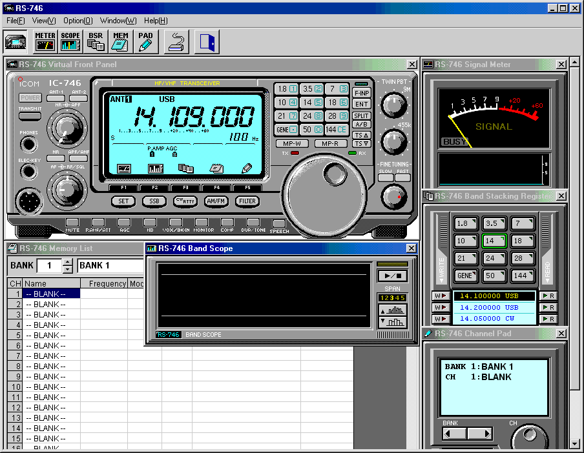Select the 144 band in Band Stacking Register
This screenshot has height=453, width=584.
522,276
